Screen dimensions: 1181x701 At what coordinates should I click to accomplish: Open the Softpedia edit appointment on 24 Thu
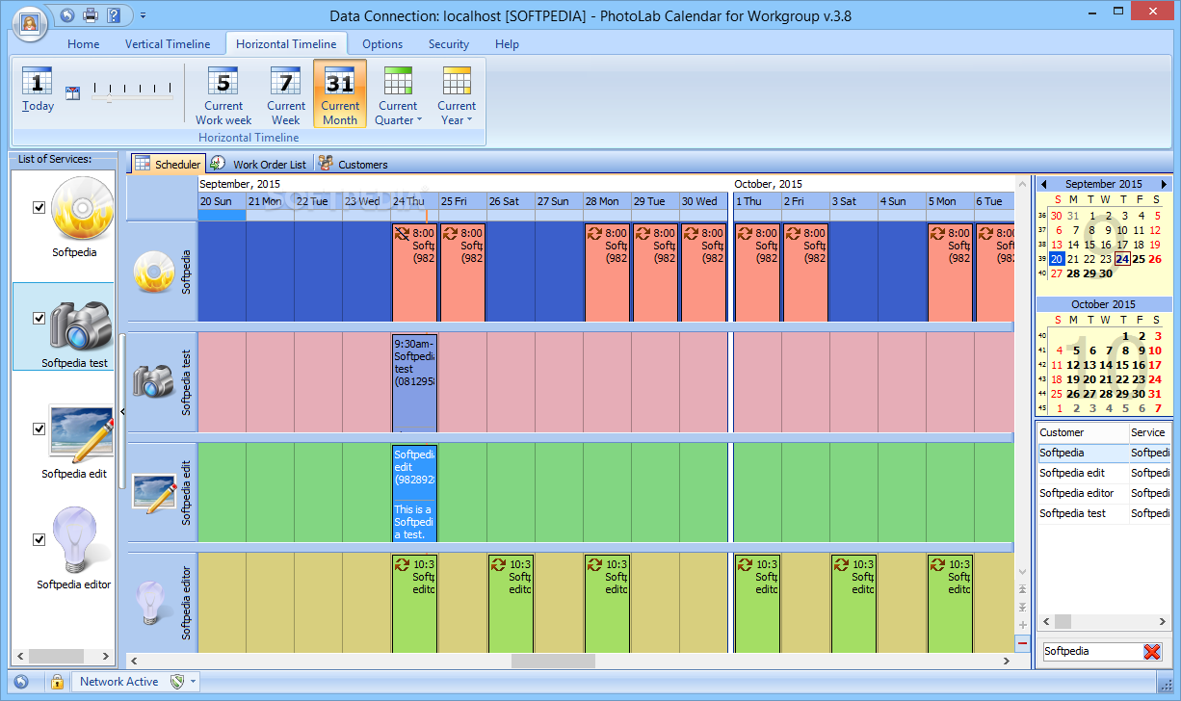[414, 493]
